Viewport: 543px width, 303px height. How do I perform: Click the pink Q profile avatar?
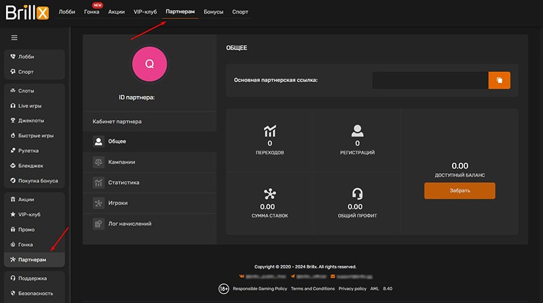(x=149, y=65)
